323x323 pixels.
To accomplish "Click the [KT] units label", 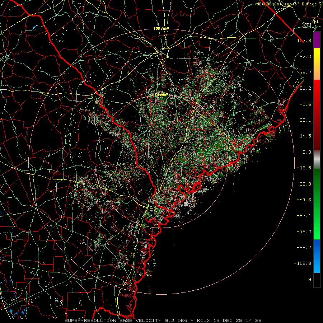I will pyautogui.click(x=306, y=25).
